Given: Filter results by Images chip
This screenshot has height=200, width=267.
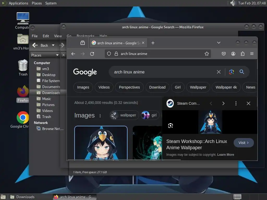Looking at the screenshot, I should 83,87.
